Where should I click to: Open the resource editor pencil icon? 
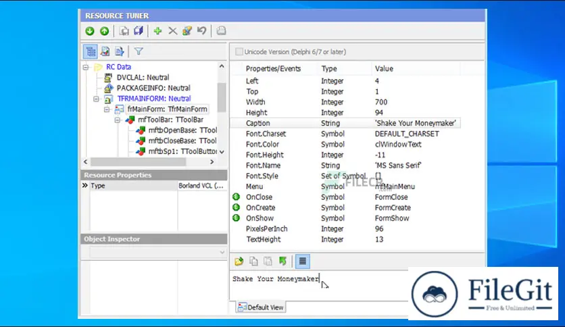point(187,31)
